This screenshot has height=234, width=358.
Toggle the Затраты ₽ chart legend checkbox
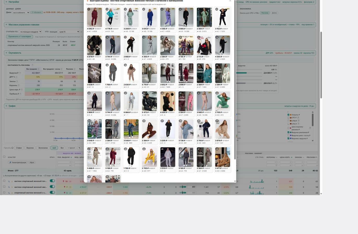point(288,115)
